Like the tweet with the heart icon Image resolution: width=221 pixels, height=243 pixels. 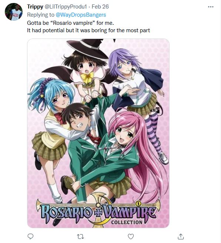[131, 236]
